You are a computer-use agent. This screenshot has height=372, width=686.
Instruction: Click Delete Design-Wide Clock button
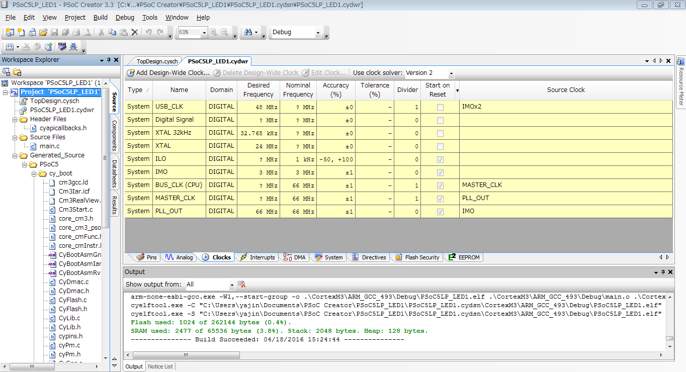(255, 73)
